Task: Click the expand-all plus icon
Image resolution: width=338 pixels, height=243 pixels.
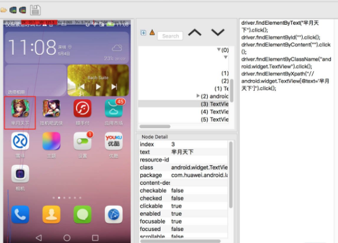Action: tap(143, 33)
